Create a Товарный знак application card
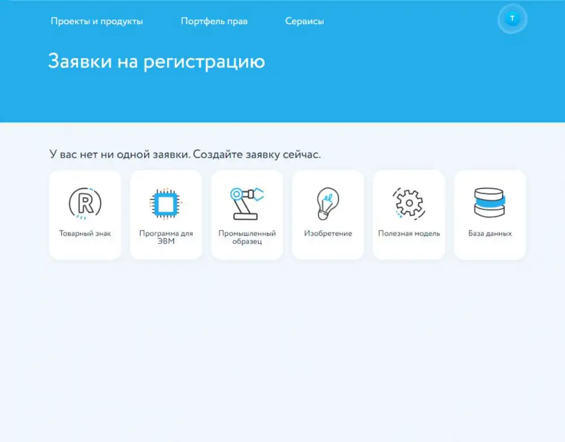Image resolution: width=565 pixels, height=442 pixels. (85, 215)
